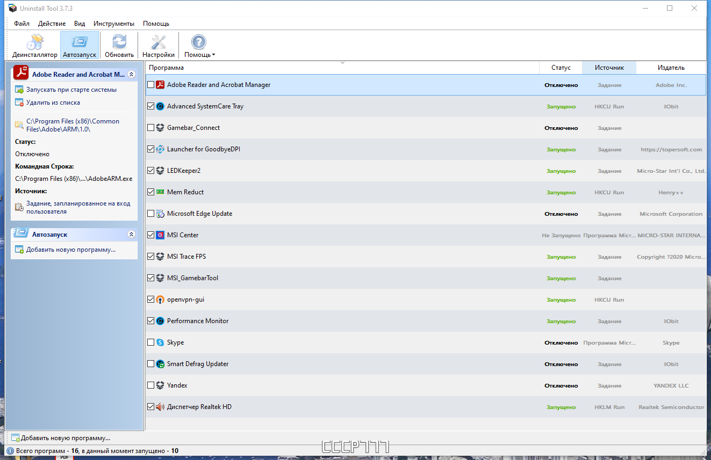Select the Smart Defrag Updater row name
The image size is (711, 460).
[198, 364]
